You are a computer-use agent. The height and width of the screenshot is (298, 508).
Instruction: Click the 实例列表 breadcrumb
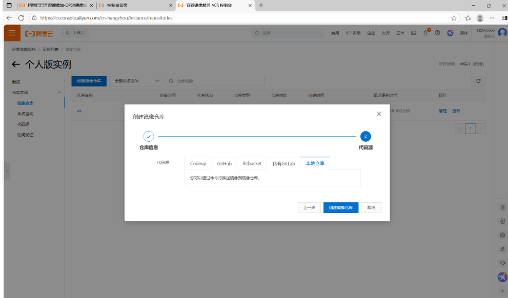[50, 50]
